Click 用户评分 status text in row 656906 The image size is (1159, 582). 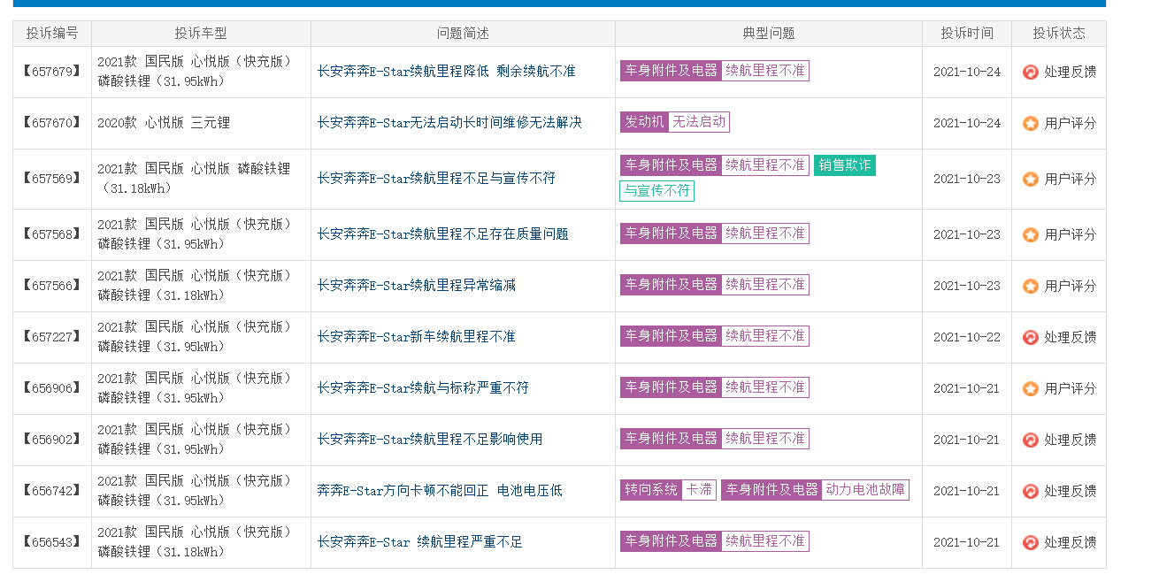coord(1070,388)
